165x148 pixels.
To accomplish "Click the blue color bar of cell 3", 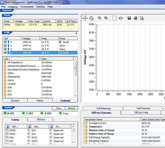I will pos(8,46).
